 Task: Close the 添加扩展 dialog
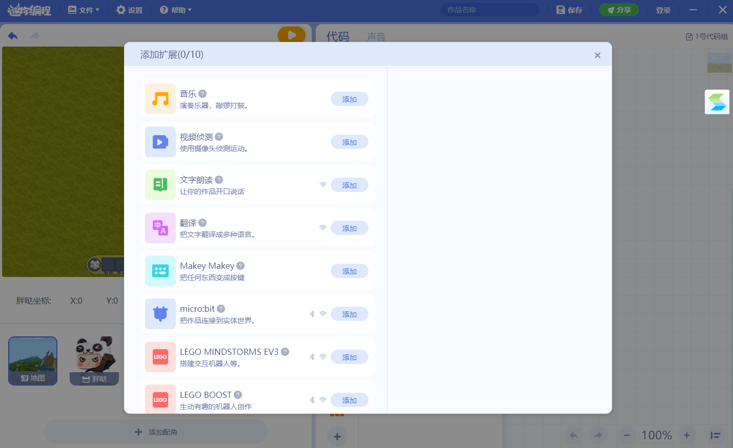pyautogui.click(x=597, y=55)
